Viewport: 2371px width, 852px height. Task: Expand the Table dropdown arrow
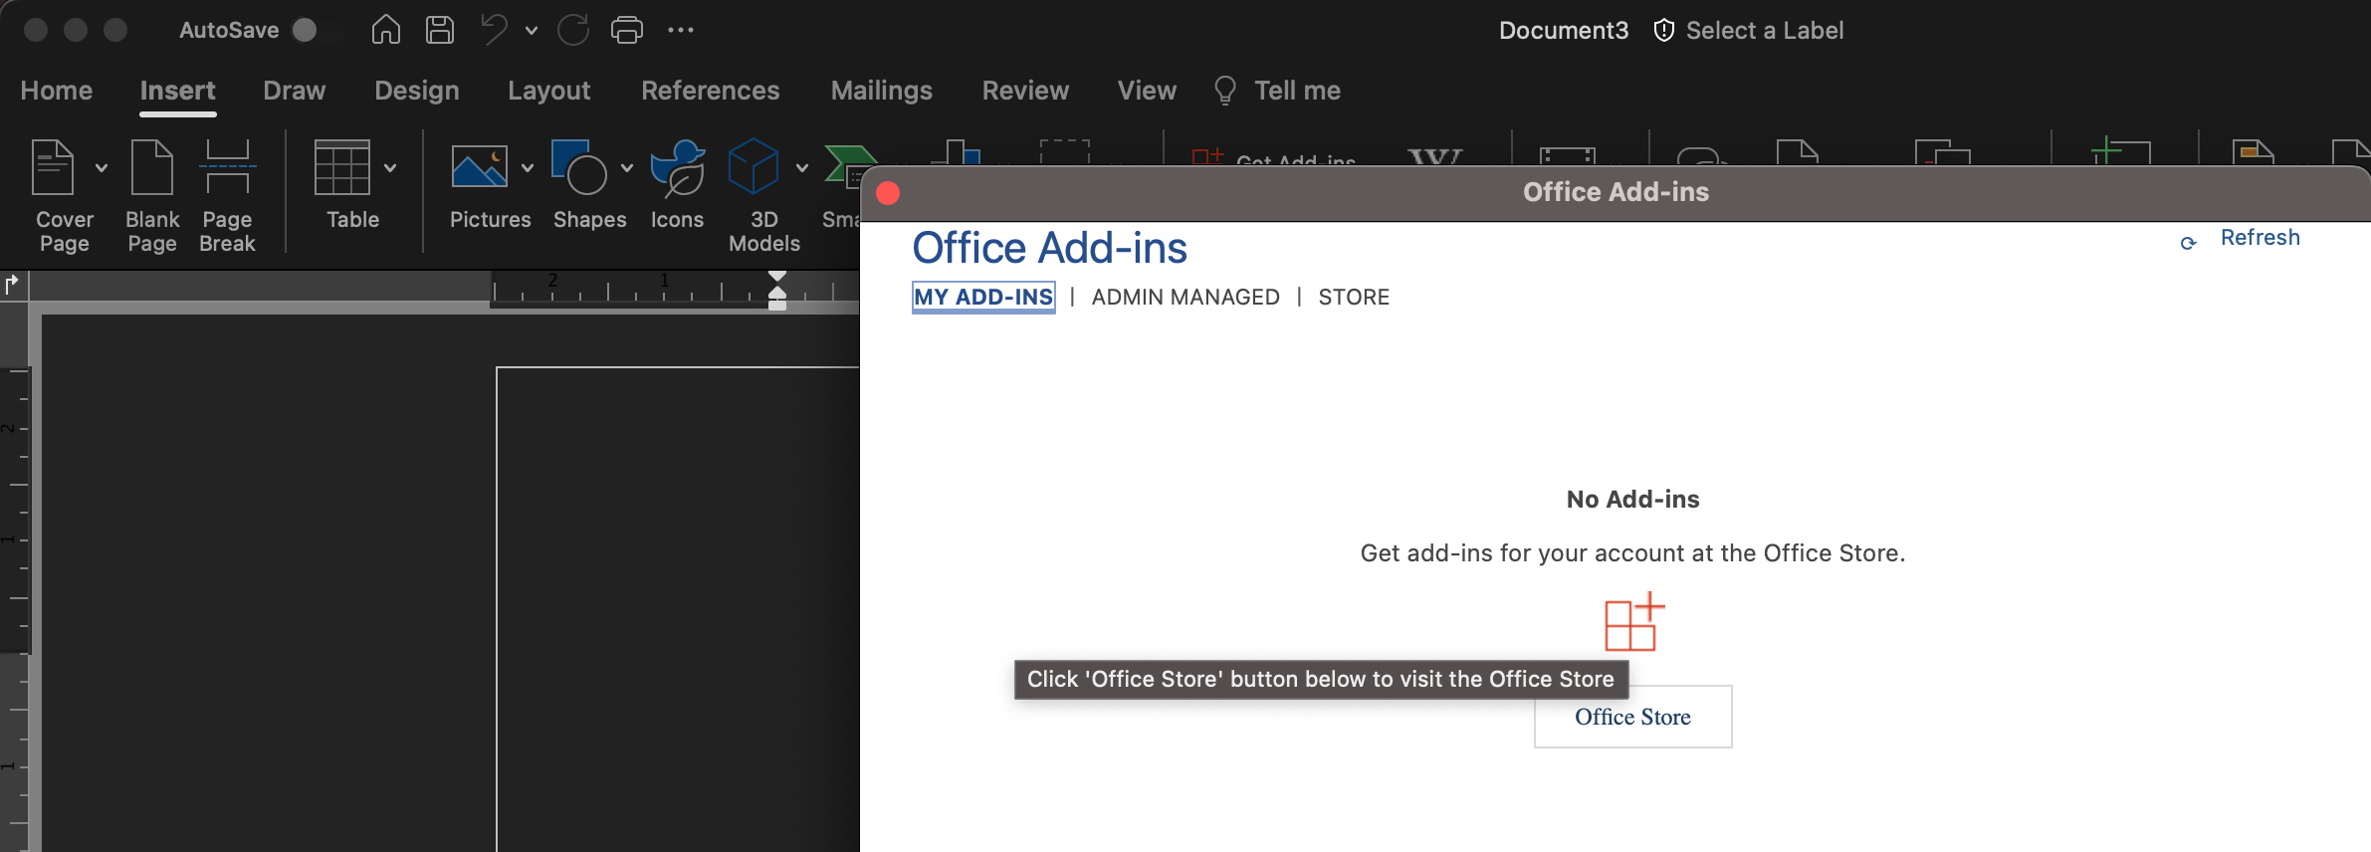tap(390, 168)
